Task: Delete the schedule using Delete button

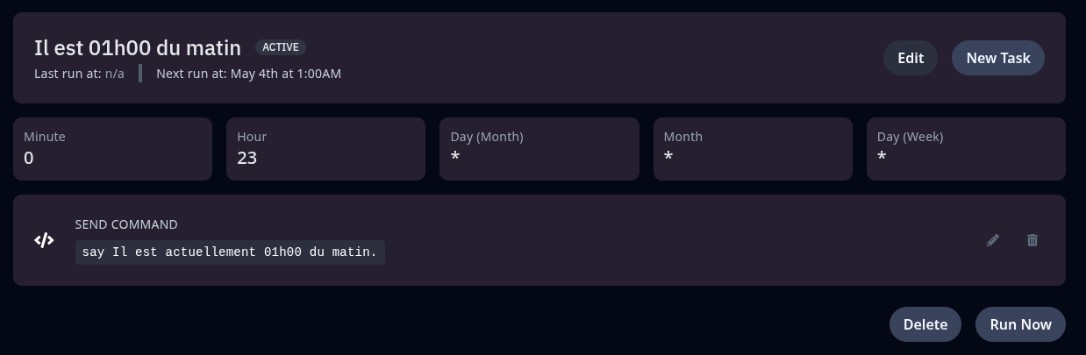Action: click(x=925, y=324)
